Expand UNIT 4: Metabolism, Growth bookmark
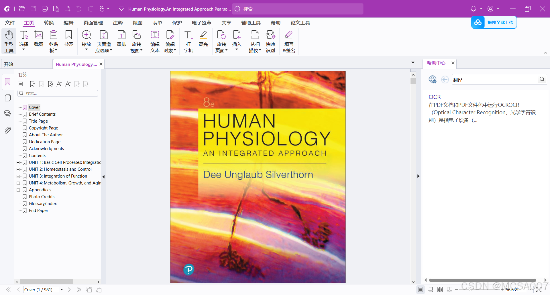The height and width of the screenshot is (295, 550). 18,183
